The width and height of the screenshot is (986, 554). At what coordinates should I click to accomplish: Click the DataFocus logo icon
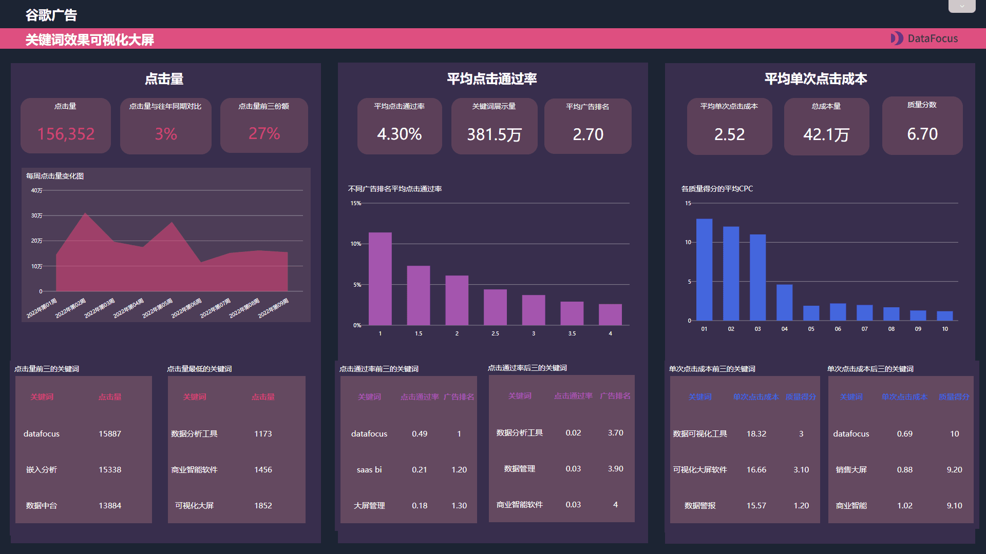click(x=897, y=38)
